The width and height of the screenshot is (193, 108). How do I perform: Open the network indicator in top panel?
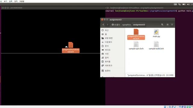(179, 4)
